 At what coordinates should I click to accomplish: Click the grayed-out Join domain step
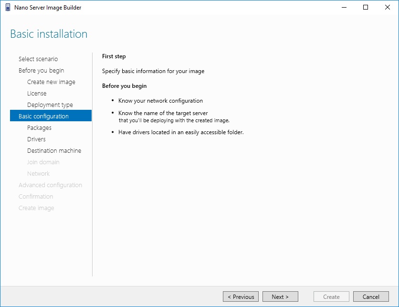pos(43,162)
